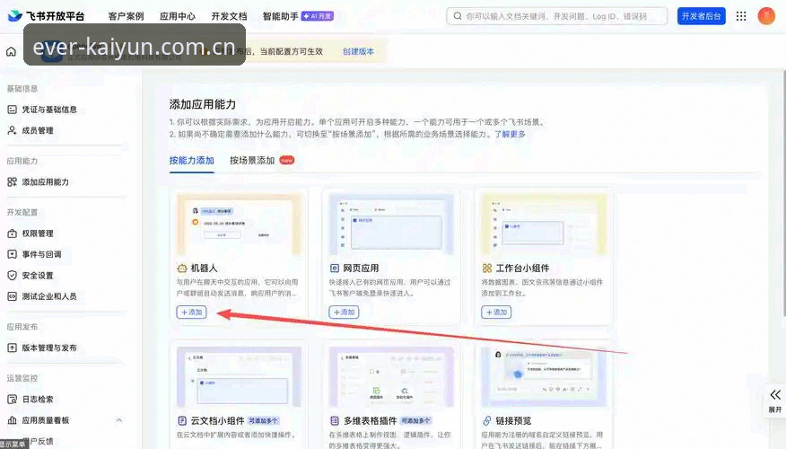Screen dimensions: 786x449
Task: Click the robot icon beside 机器人
Action: click(x=182, y=269)
